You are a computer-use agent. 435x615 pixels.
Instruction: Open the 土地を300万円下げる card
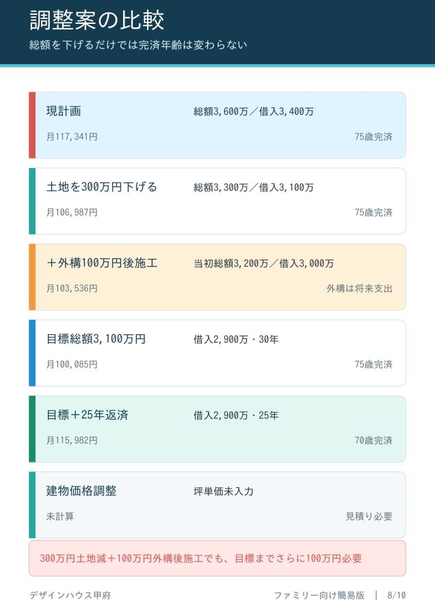coord(217,201)
